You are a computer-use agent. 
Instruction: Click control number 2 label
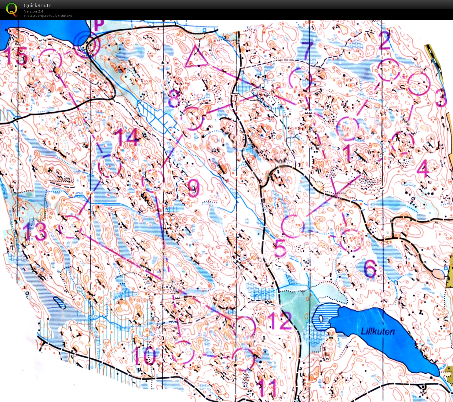(x=384, y=40)
